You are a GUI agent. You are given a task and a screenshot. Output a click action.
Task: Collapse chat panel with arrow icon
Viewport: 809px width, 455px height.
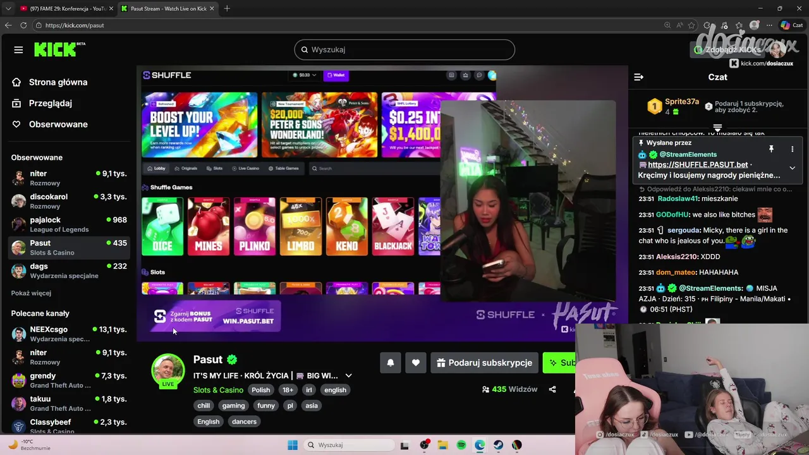point(638,77)
